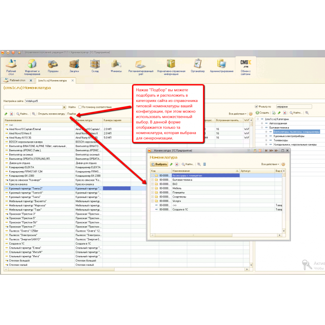Open the Органайзер section
The image size is (325, 325).
point(197,66)
